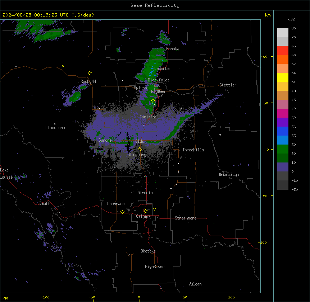Click the slate purple 0-10 dBZ swatch
The width and height of the screenshot is (310, 302).
pos(283,167)
